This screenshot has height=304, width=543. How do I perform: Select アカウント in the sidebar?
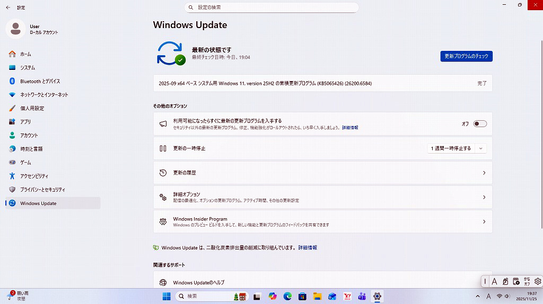click(52, 135)
